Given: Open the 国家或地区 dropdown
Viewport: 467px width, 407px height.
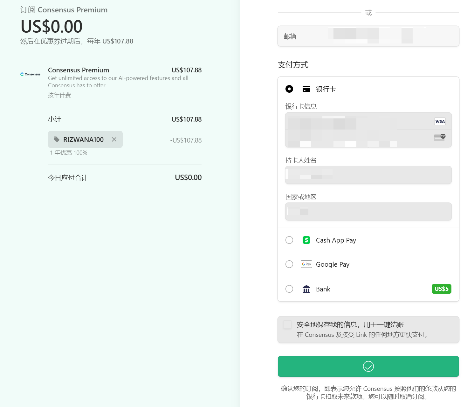Looking at the screenshot, I should click(368, 211).
